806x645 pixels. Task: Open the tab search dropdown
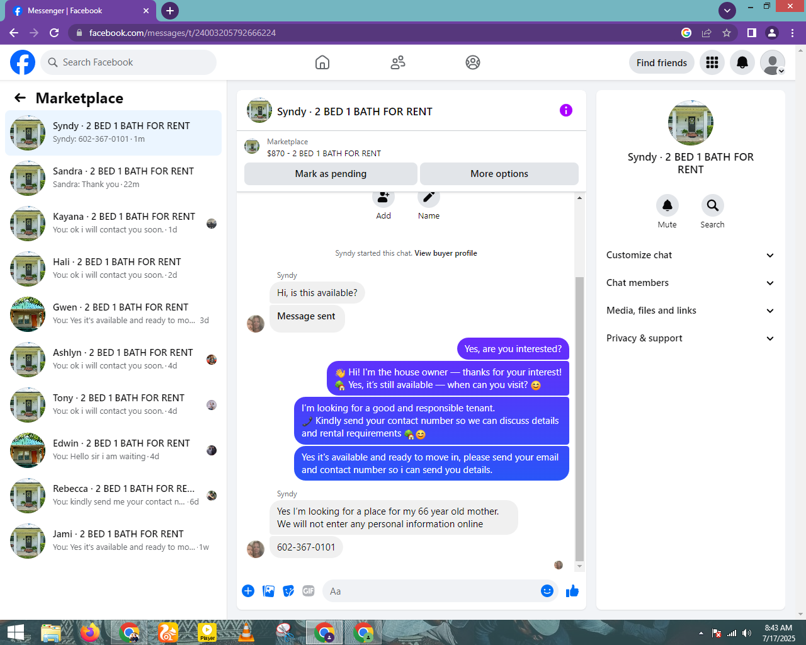(727, 11)
